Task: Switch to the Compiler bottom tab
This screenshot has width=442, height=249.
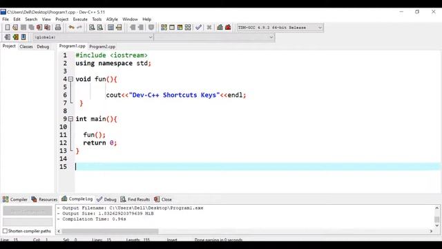Action: point(15,199)
